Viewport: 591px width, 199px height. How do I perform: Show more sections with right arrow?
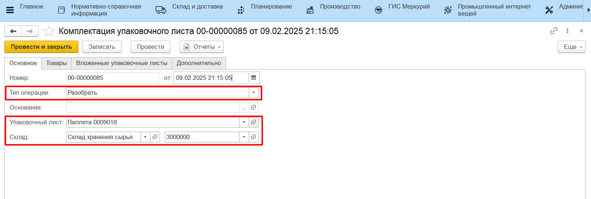coord(588,10)
